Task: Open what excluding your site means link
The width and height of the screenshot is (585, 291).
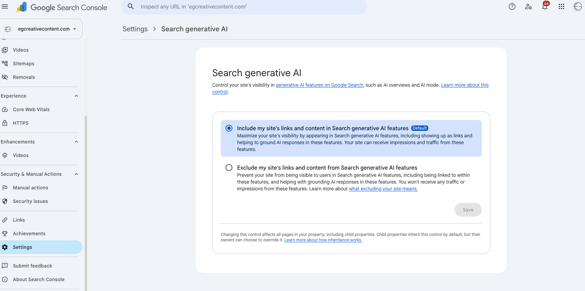Action: 383,189
